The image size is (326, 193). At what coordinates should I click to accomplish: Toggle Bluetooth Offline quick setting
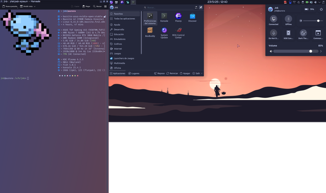pos(288,20)
